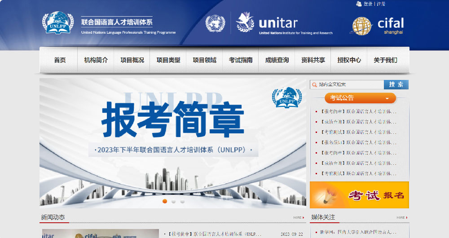Open the 项目类型 menu item

(168, 60)
